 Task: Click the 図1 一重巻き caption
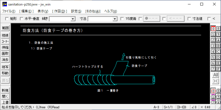coord(108,91)
